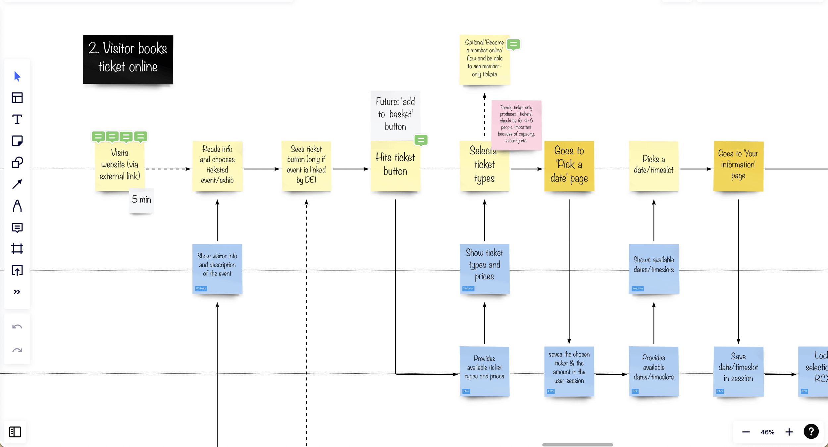Image resolution: width=828 pixels, height=447 pixels.
Task: Select the 'Picks a date/timeslot' note
Action: (653, 166)
